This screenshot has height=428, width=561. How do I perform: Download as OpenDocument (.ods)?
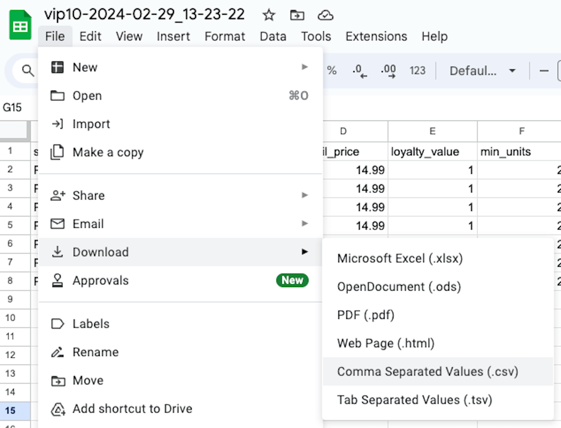click(x=438, y=287)
